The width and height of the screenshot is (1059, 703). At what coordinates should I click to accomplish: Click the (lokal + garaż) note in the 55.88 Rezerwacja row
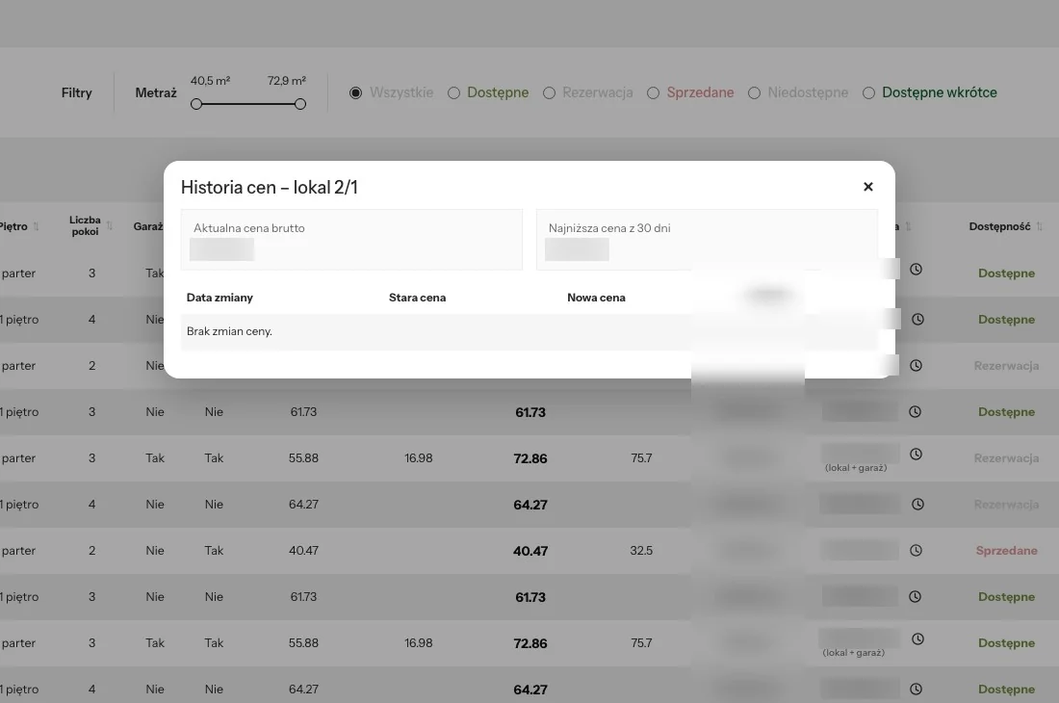point(856,468)
